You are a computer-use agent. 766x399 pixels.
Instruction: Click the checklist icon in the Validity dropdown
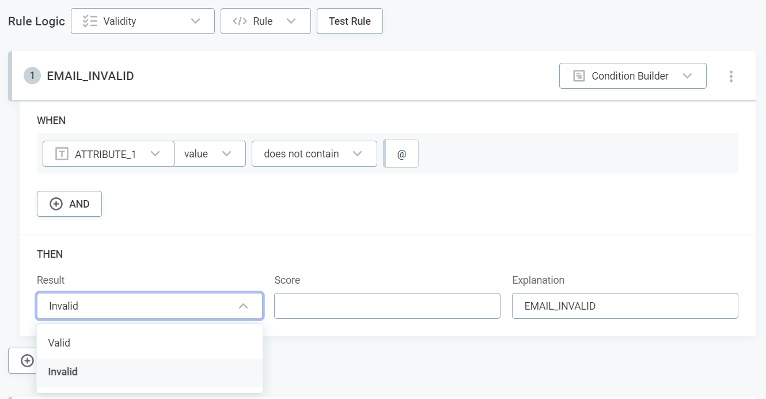tap(90, 21)
